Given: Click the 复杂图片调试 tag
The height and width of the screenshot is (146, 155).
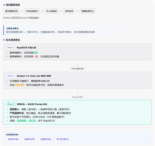Looking at the screenshot, I should tap(13, 139).
